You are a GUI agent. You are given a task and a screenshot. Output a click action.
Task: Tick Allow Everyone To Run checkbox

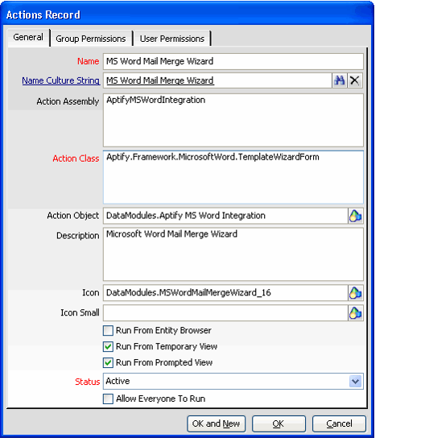pyautogui.click(x=108, y=399)
